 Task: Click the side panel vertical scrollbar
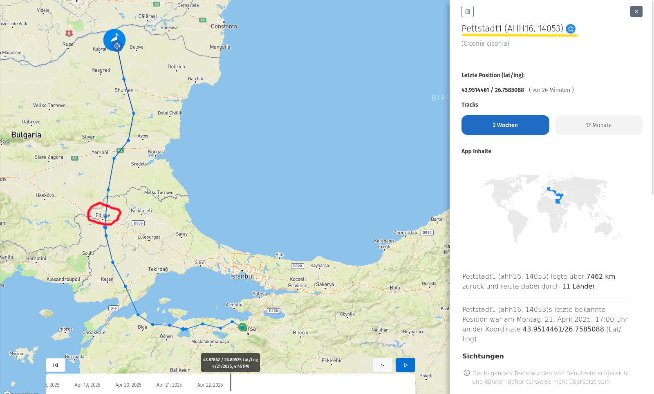(652, 98)
